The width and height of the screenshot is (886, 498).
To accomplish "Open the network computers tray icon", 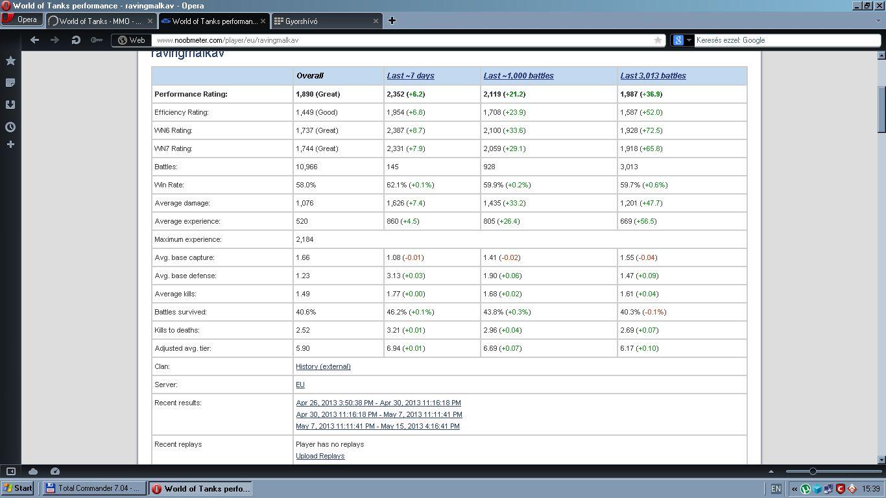I will 828,489.
